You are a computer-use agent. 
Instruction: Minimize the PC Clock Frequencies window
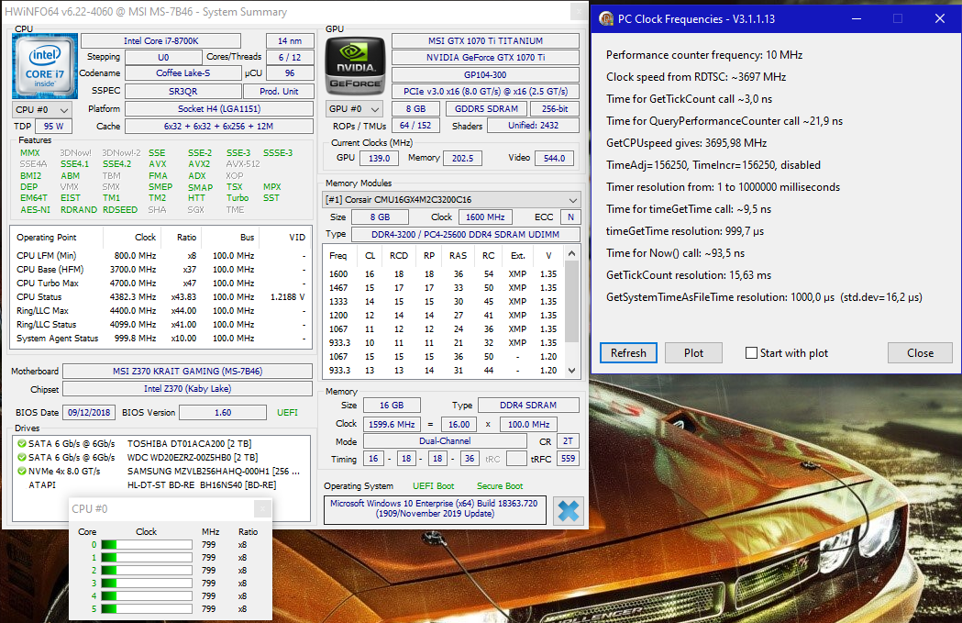[857, 19]
